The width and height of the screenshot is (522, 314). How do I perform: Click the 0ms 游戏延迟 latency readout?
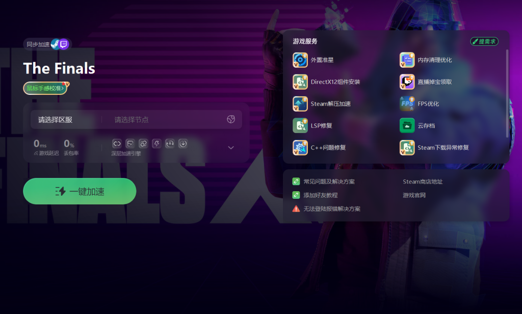[x=46, y=147]
